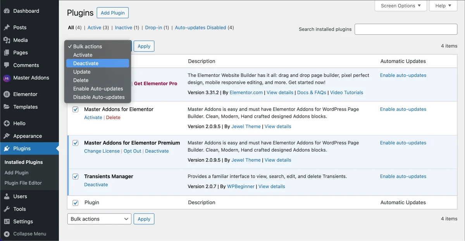This screenshot has width=465, height=241.
Task: Open Plugin File Editor submenu item
Action: [23, 183]
